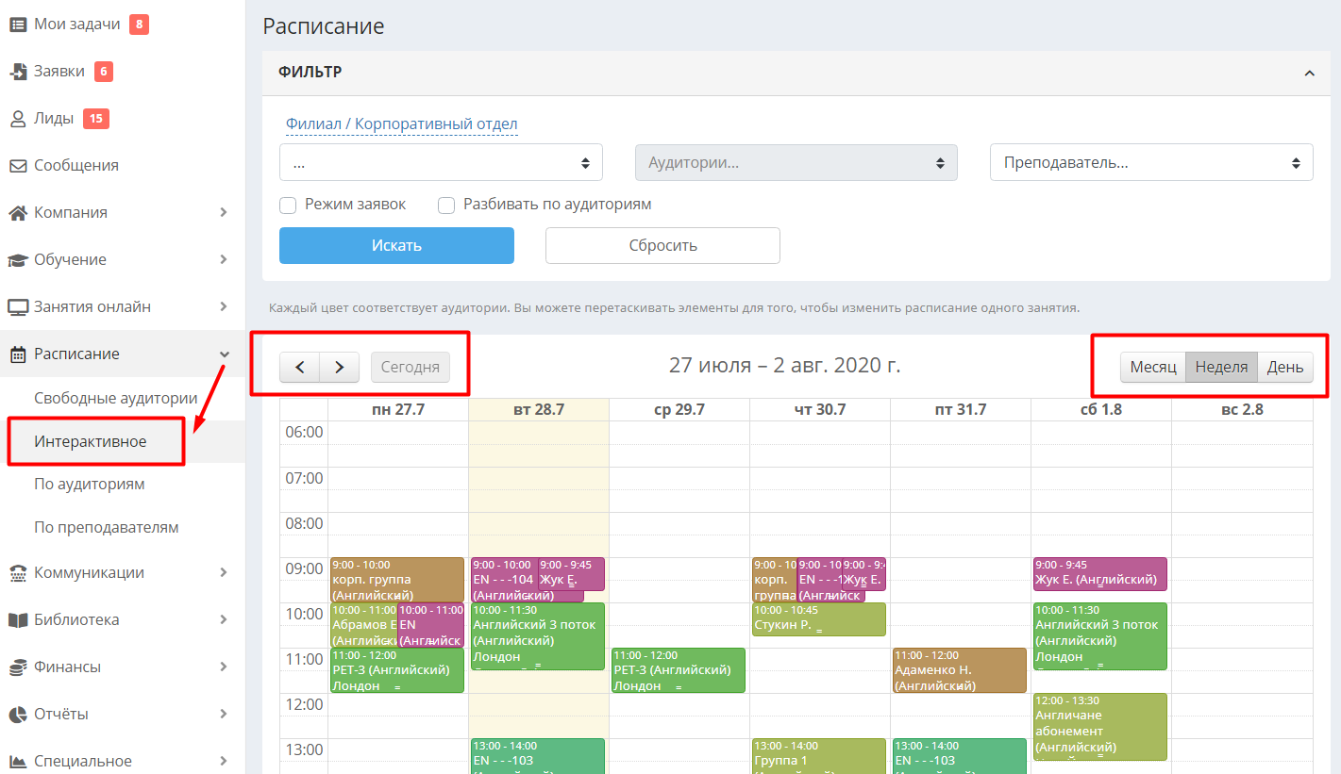Open Tuesday 13:00 EN-103 lesson
Image resolution: width=1341 pixels, height=774 pixels.
pyautogui.click(x=538, y=756)
